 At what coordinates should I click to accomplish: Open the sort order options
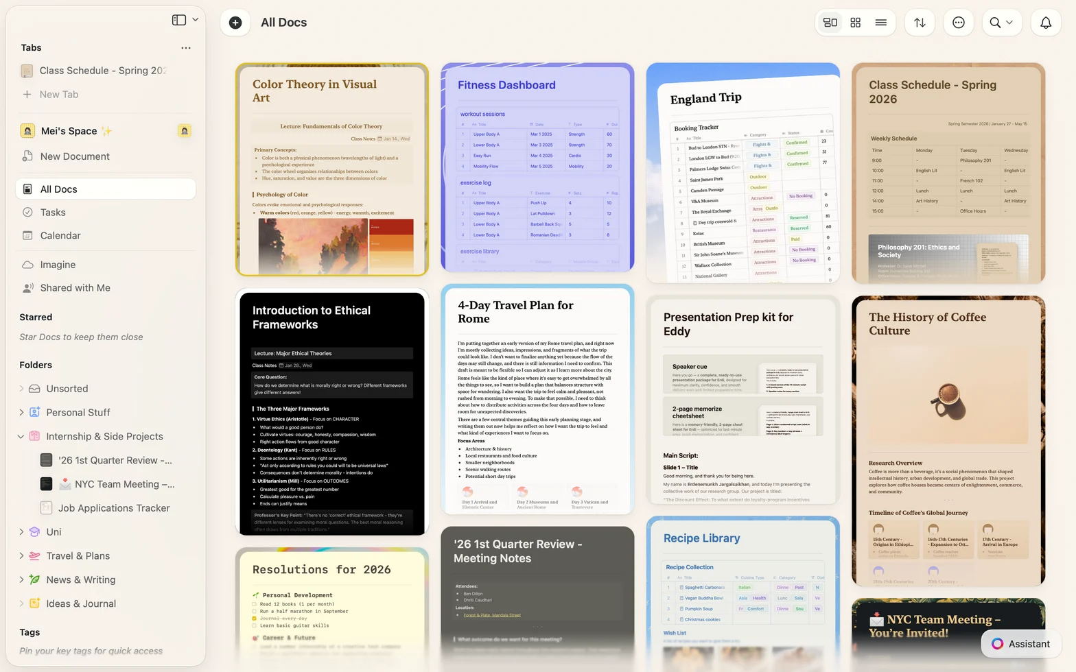click(920, 23)
